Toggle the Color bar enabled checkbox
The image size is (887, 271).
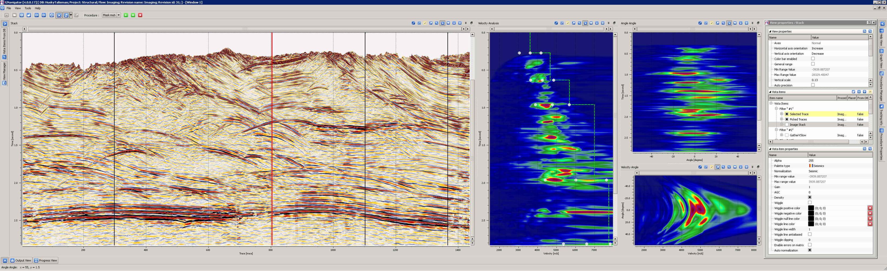click(813, 59)
